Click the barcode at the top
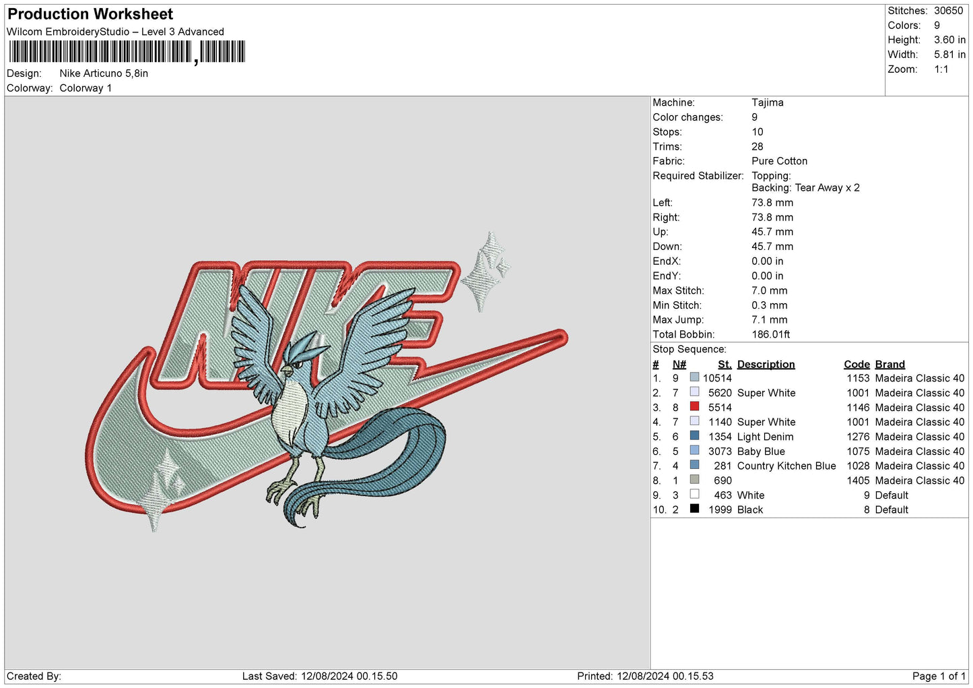 click(x=127, y=52)
